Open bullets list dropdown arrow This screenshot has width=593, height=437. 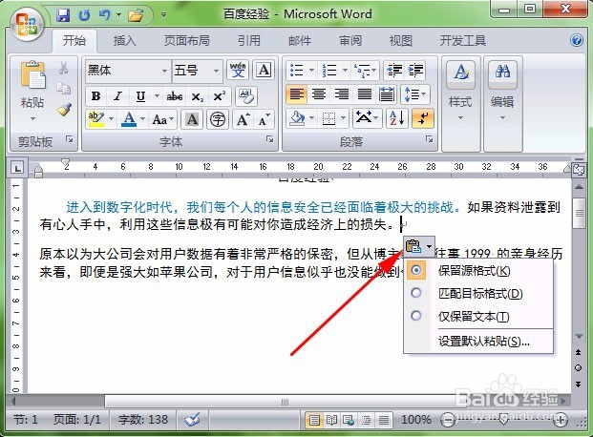click(311, 70)
